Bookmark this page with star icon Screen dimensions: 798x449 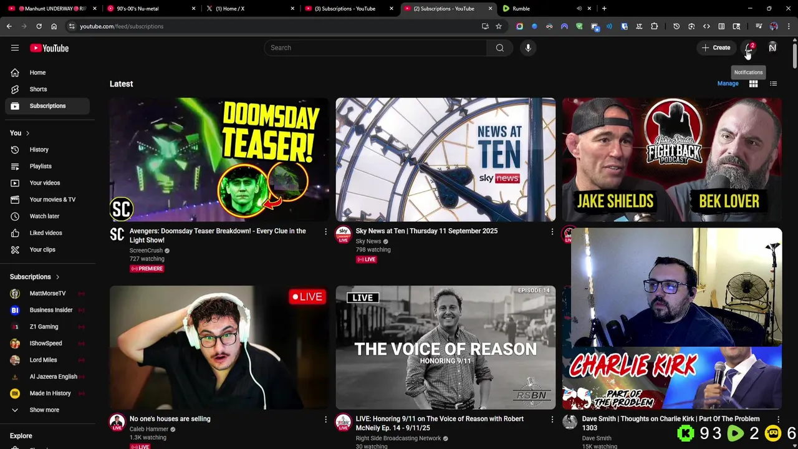[499, 26]
